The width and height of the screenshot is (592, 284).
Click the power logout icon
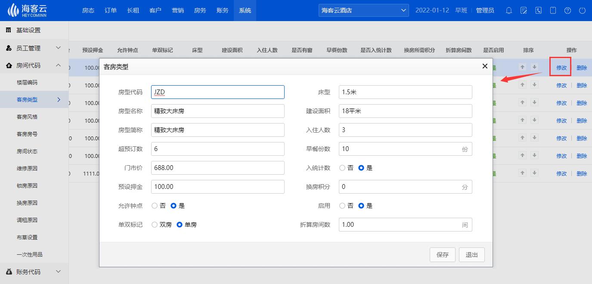pyautogui.click(x=582, y=10)
